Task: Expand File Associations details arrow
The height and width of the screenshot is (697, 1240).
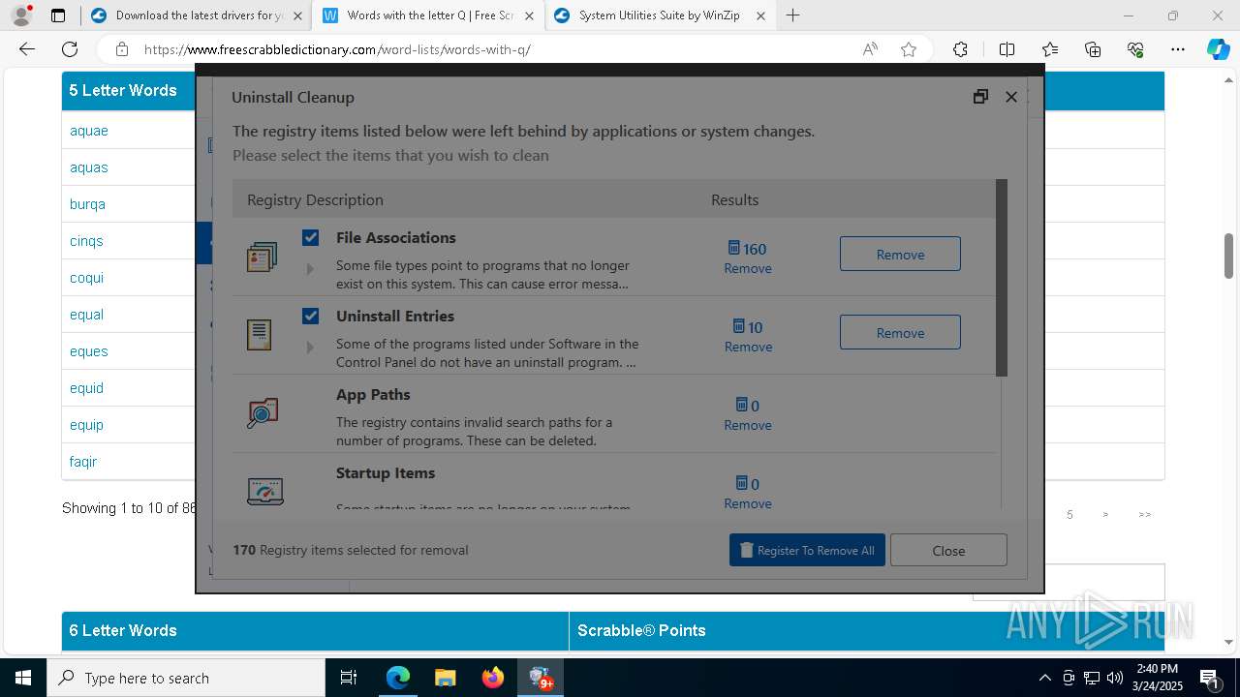Action: [310, 269]
